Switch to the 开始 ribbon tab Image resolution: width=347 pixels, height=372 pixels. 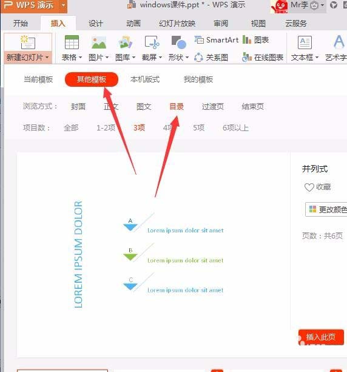point(21,24)
